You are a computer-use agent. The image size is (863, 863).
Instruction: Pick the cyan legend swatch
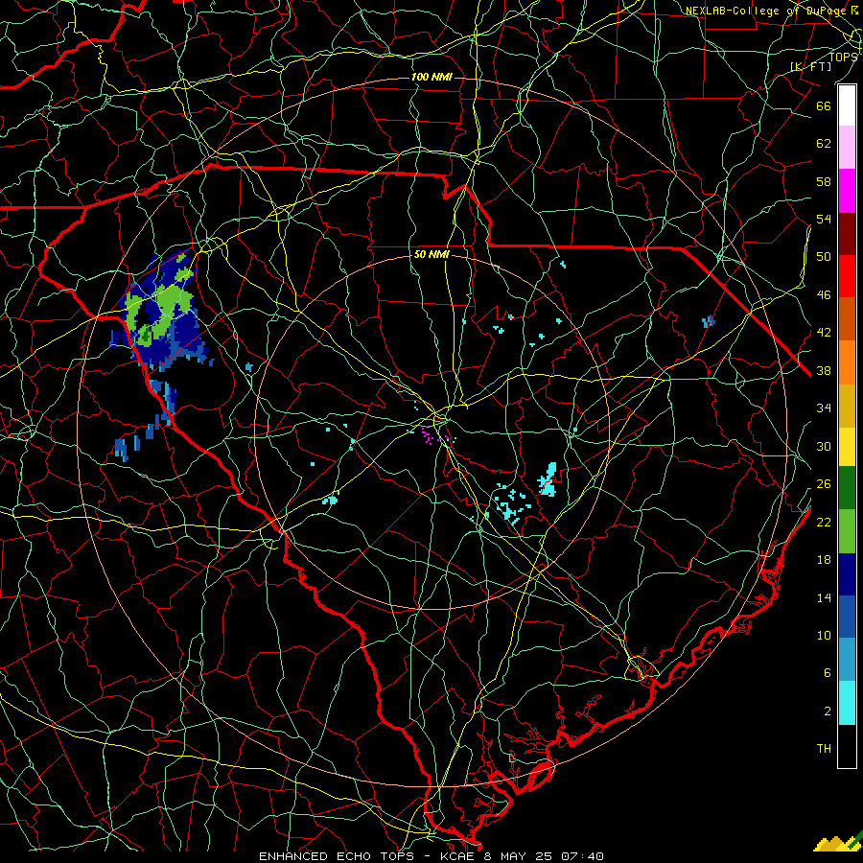point(847,703)
